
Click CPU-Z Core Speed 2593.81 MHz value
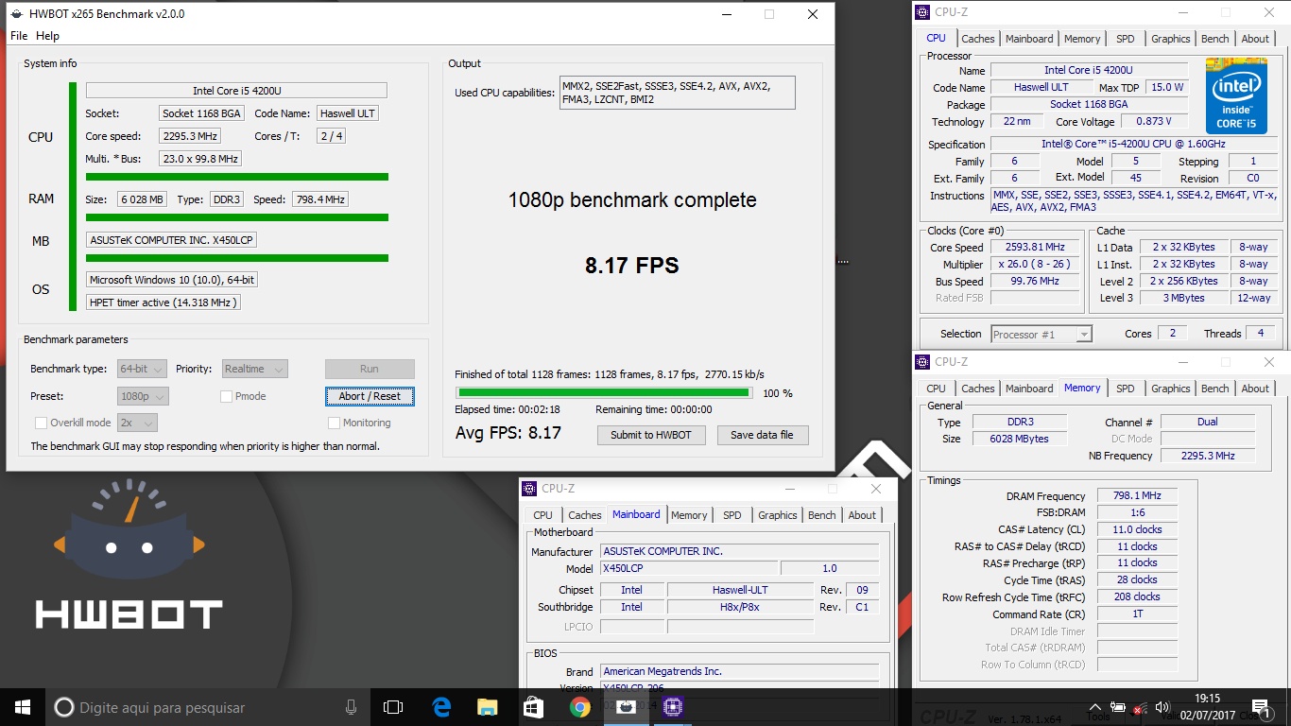[x=1036, y=247]
